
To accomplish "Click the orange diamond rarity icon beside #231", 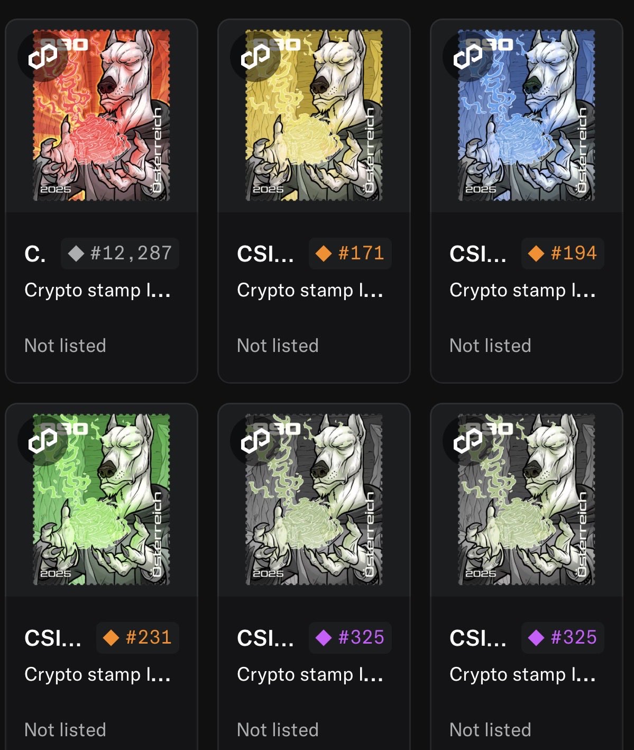I will [x=111, y=638].
